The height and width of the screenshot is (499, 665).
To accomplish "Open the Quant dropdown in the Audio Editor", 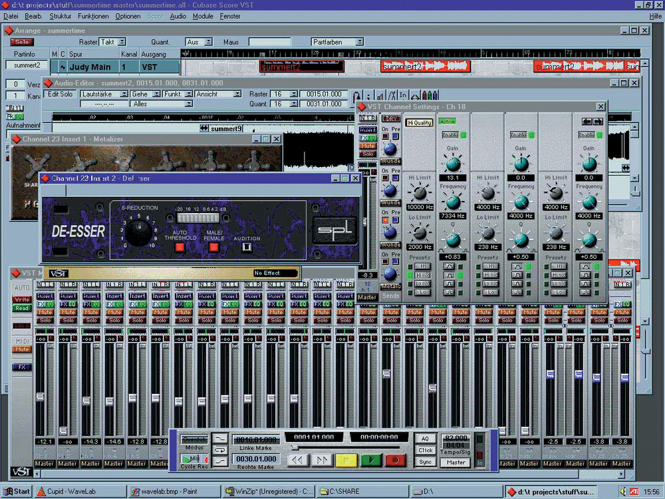I will click(x=293, y=104).
